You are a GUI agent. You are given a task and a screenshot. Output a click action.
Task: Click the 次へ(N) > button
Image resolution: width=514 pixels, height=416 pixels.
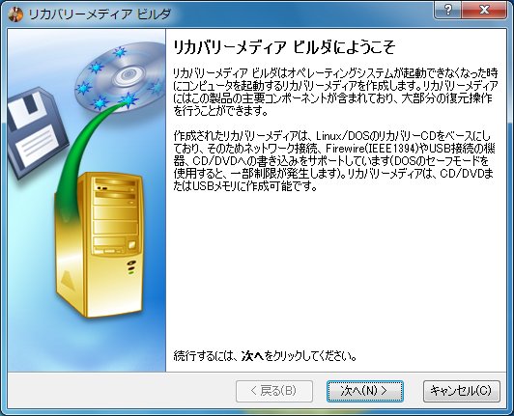coord(365,391)
